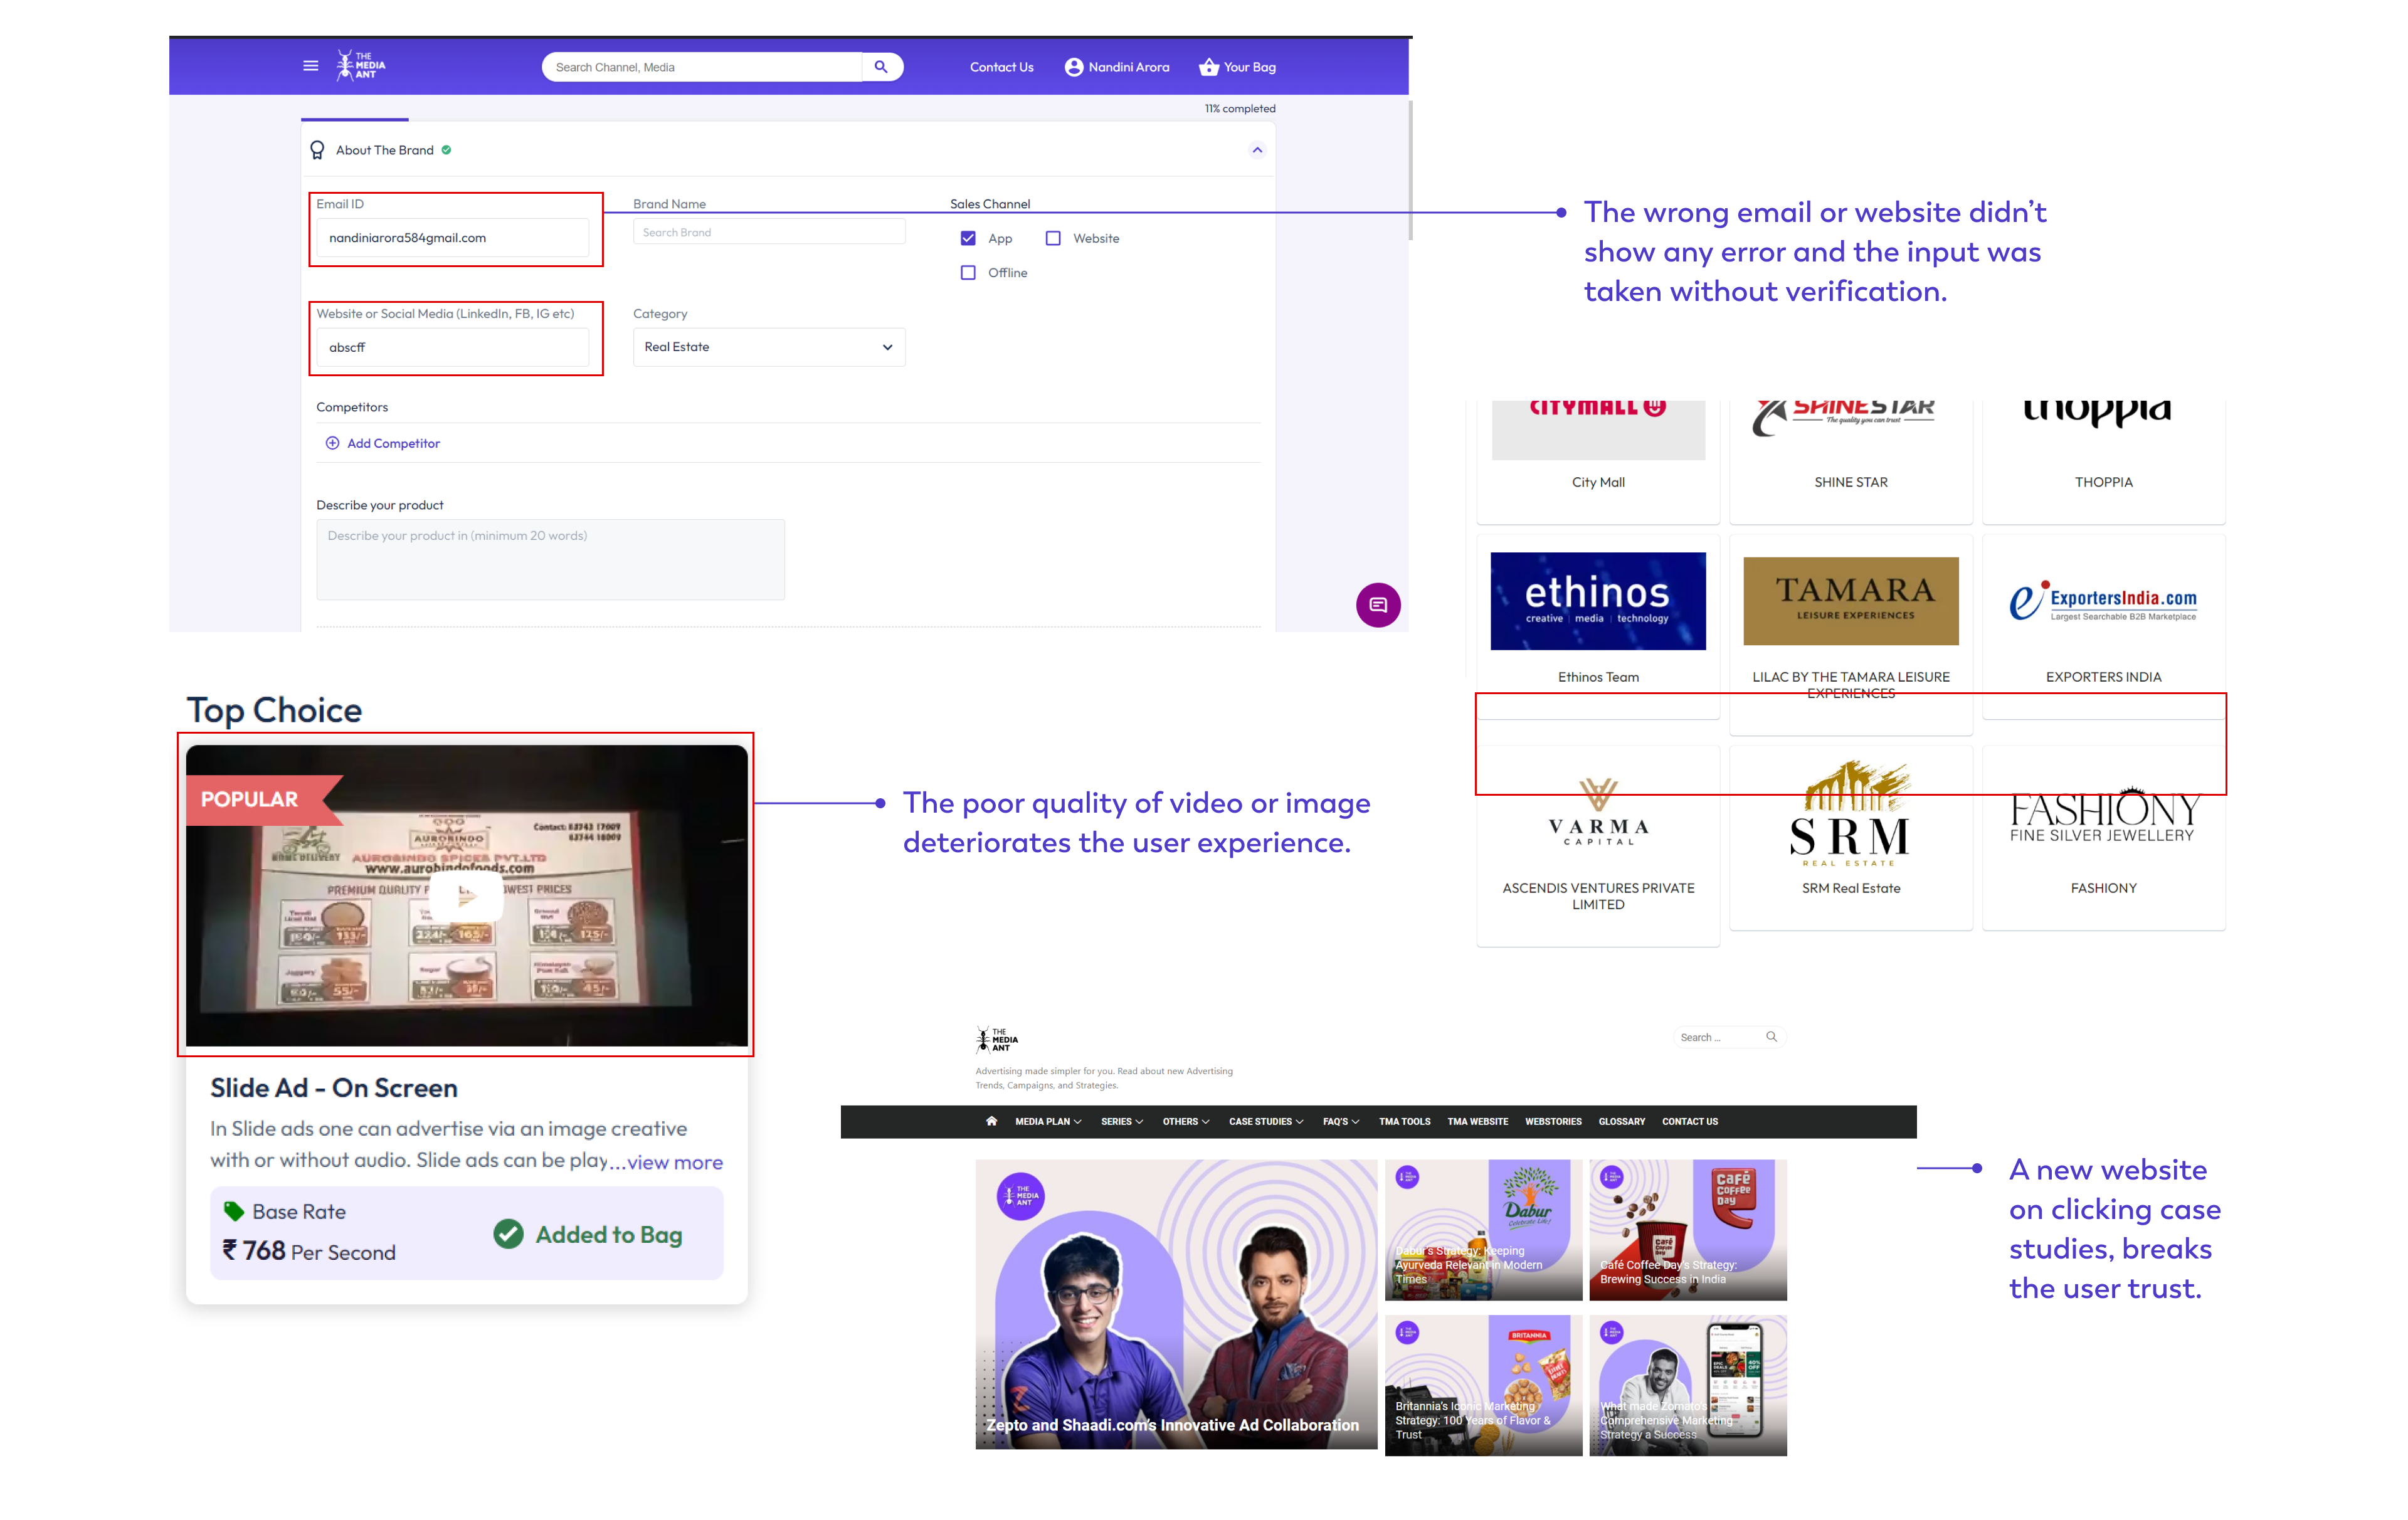Click the Add Competitor link
This screenshot has height=1520, width=2408.
pyautogui.click(x=393, y=443)
